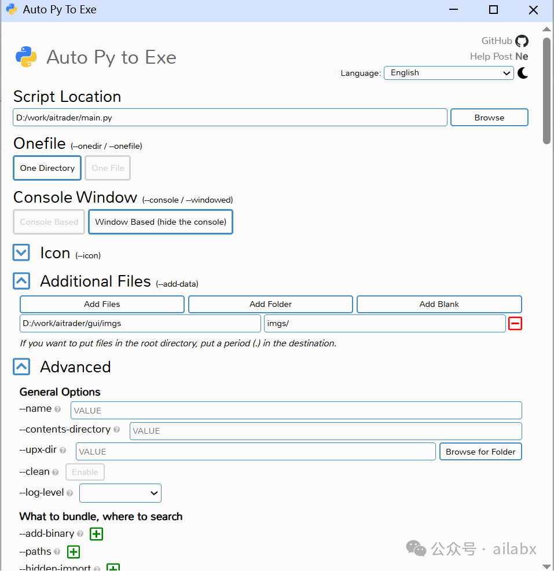Maximize the Auto Py To Exe window
The width and height of the screenshot is (554, 571).
(493, 9)
